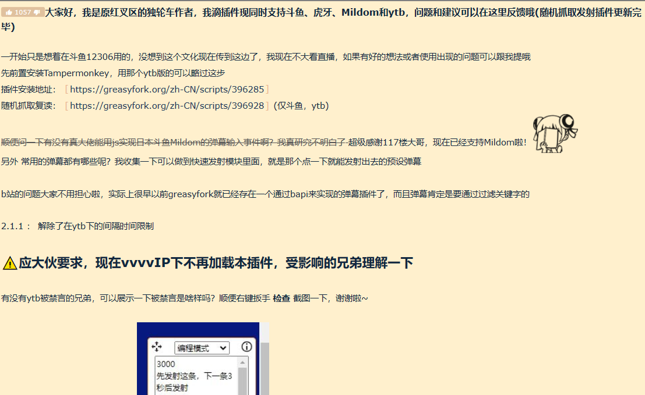Image resolution: width=645 pixels, height=395 pixels.
Task: Click into the text area starting with 3000
Action: (x=196, y=376)
